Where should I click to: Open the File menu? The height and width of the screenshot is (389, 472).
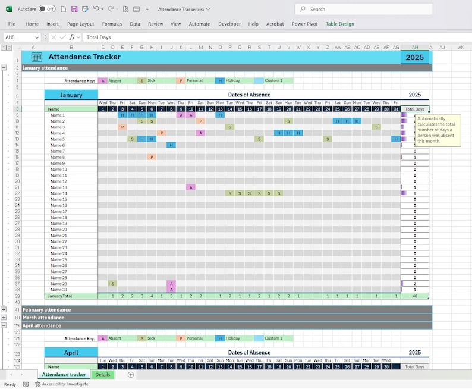tap(12, 24)
